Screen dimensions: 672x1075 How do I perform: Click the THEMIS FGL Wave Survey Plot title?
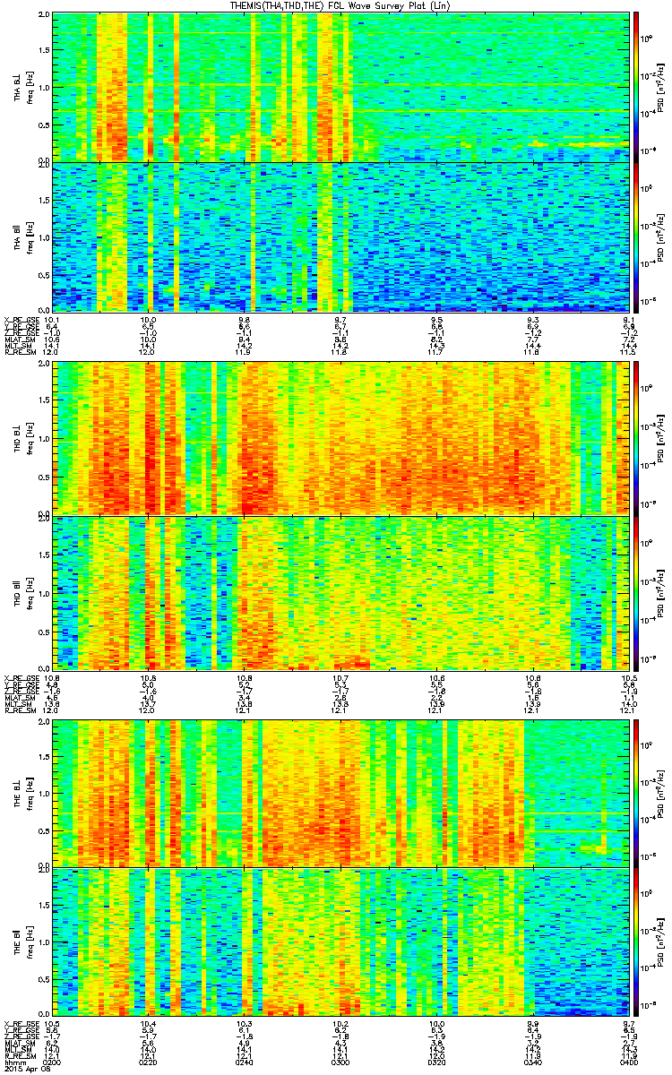tap(342, 5)
